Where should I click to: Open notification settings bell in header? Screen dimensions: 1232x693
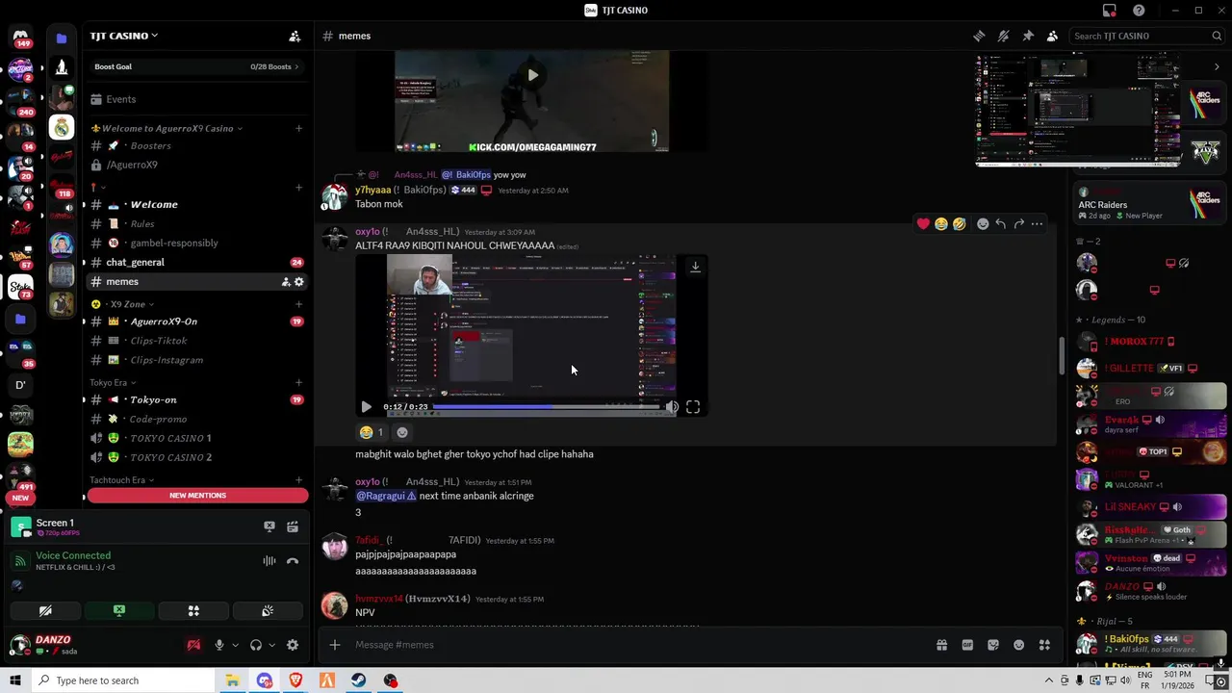click(x=1003, y=36)
